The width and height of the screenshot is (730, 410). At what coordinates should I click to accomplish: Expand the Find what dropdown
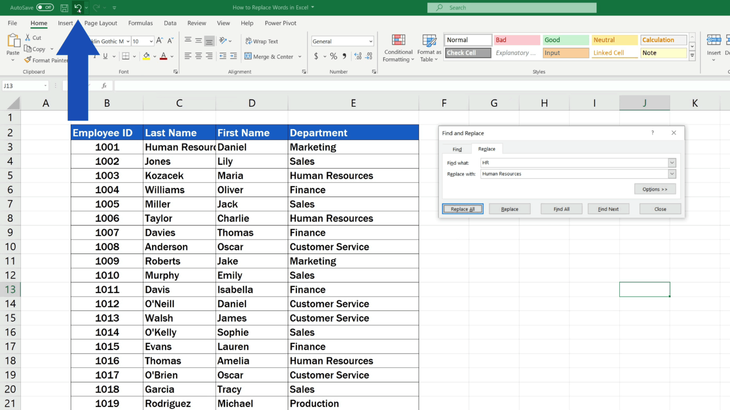672,162
